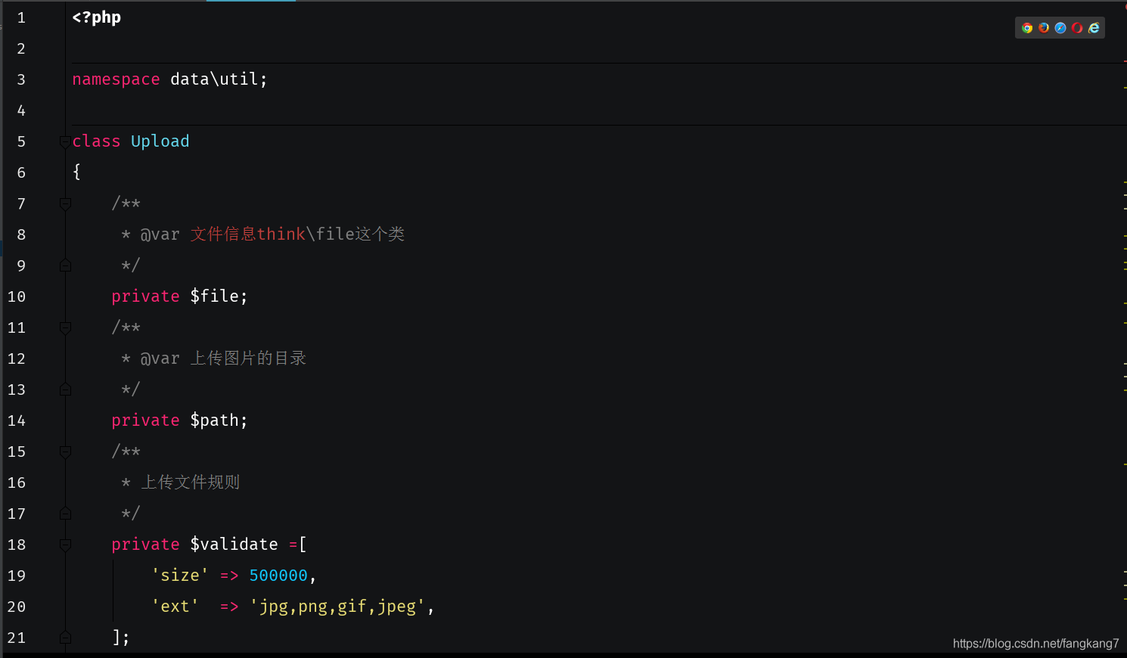Click the @var tag on line 8
The image size is (1127, 658).
pyautogui.click(x=160, y=234)
